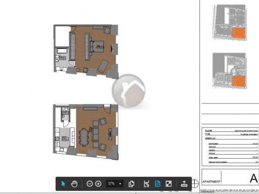Click the dock toolbar icon

[184, 184]
